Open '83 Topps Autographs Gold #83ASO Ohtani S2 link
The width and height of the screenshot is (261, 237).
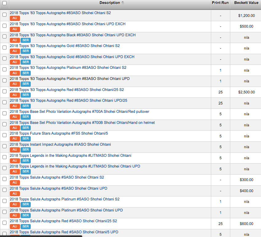[x=65, y=46]
